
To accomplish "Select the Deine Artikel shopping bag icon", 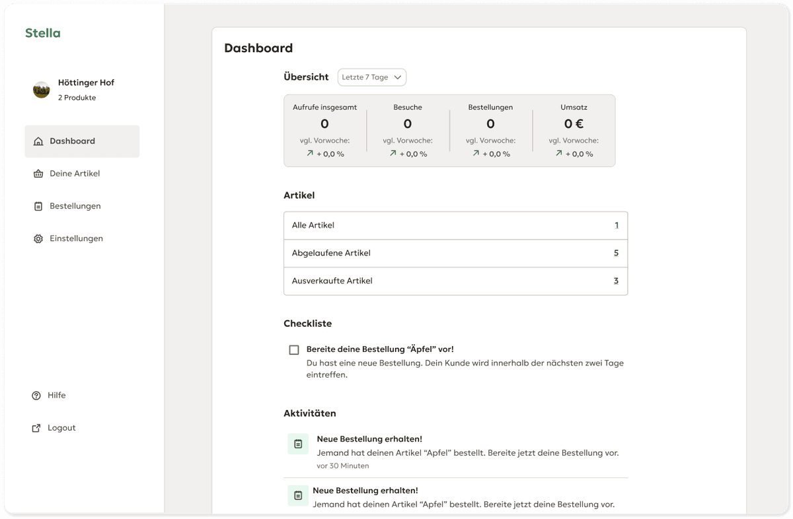I will point(38,173).
